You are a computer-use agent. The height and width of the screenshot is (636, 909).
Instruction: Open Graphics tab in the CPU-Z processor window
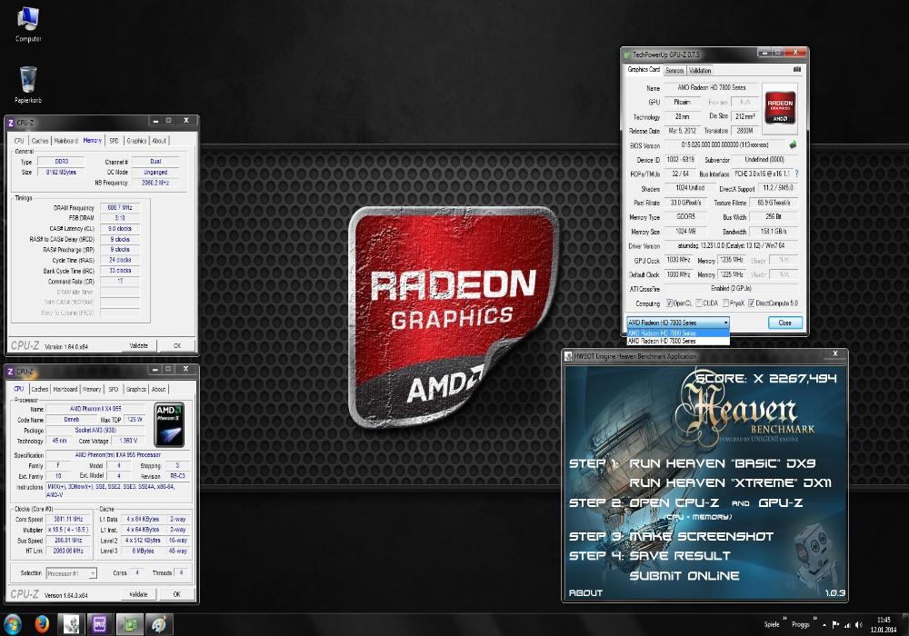coord(135,389)
